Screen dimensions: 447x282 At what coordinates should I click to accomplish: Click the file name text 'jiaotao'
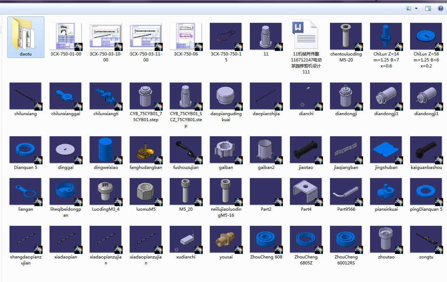point(306,168)
